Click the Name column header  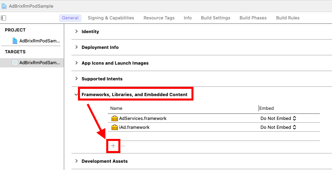[116, 108]
